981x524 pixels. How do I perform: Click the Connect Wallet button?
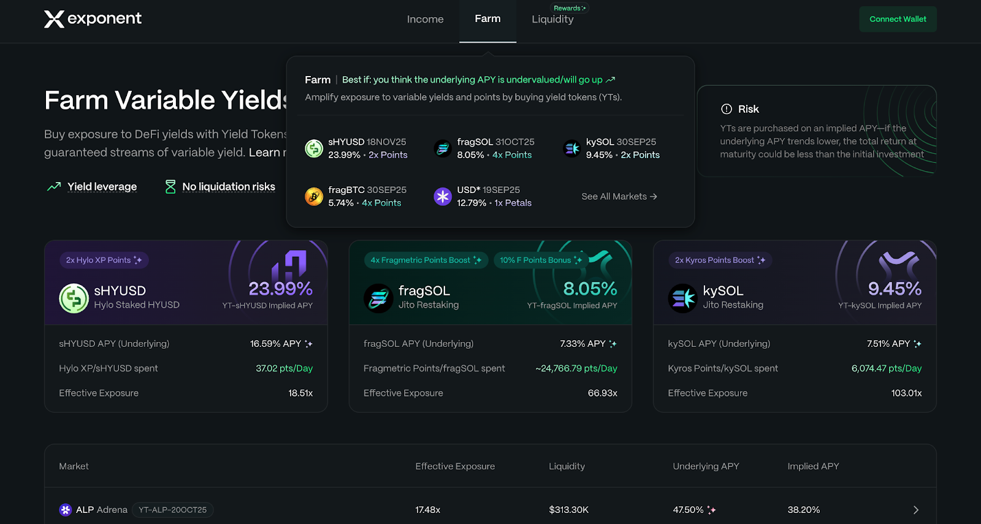click(x=898, y=19)
